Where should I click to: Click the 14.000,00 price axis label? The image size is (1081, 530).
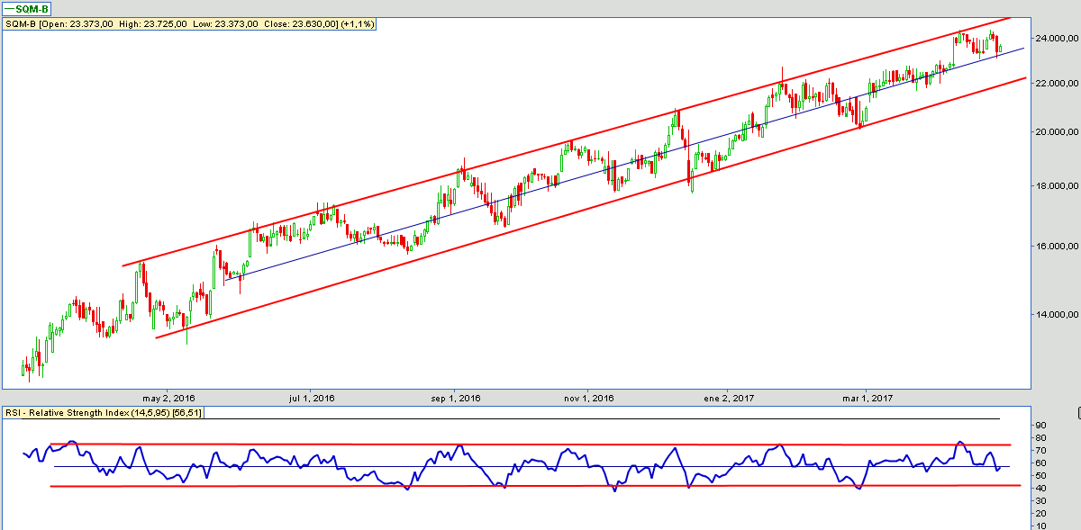(x=1058, y=314)
